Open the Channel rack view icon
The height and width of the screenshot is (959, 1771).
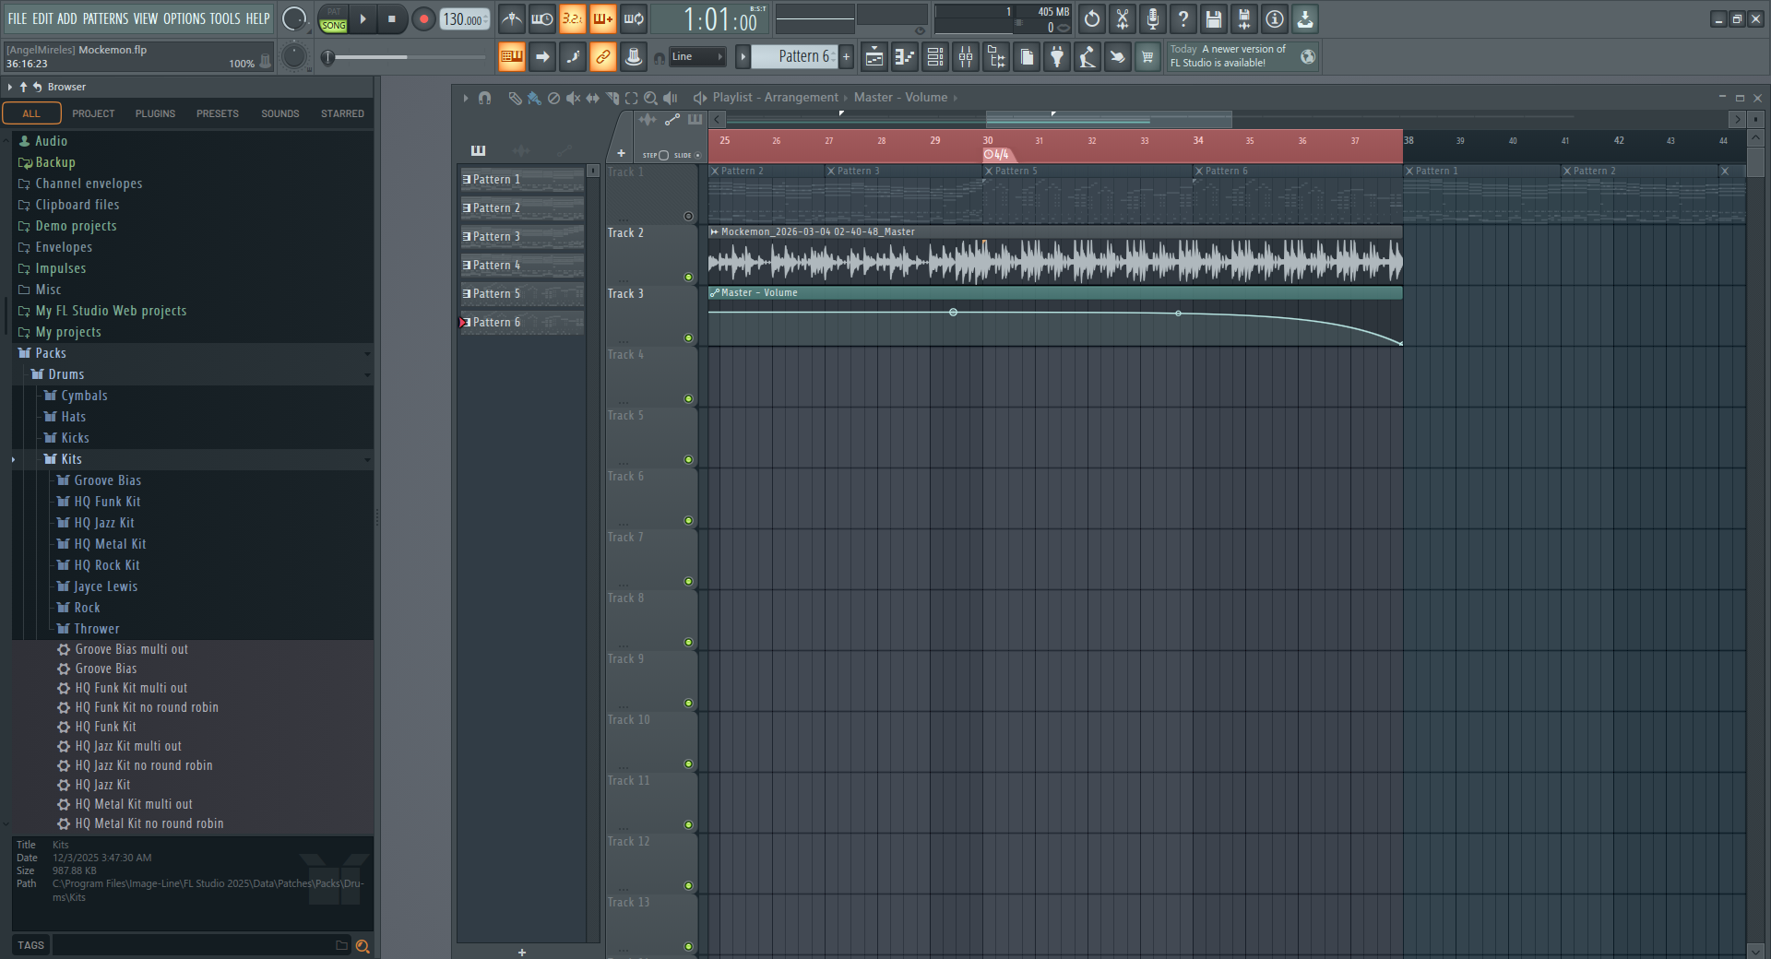pyautogui.click(x=935, y=57)
